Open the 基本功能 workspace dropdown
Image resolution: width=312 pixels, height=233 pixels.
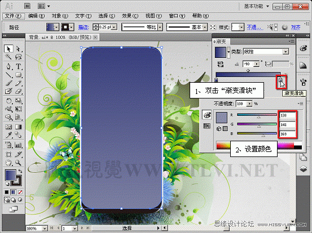coord(257,6)
